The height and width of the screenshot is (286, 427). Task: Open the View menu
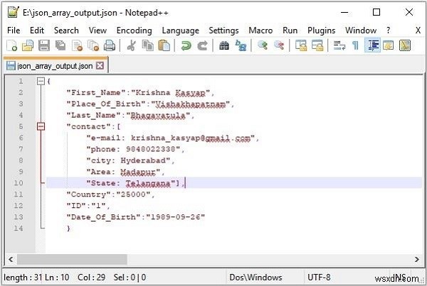97,31
